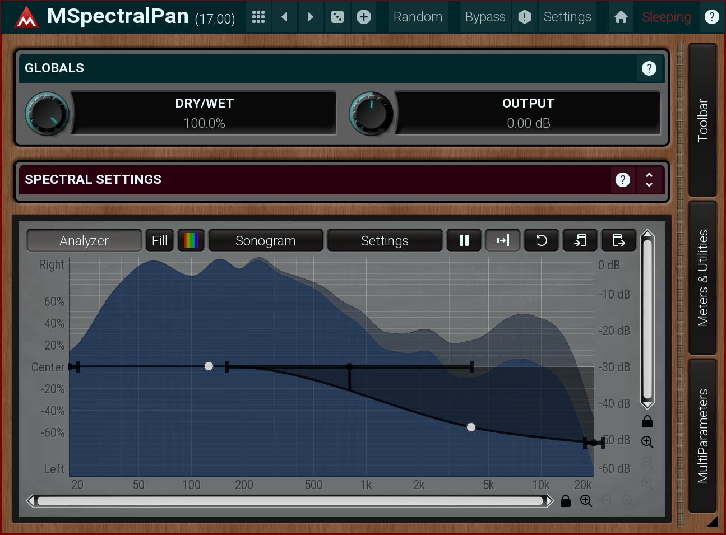Toggle the Bypass button
The width and height of the screenshot is (726, 535).
click(485, 17)
